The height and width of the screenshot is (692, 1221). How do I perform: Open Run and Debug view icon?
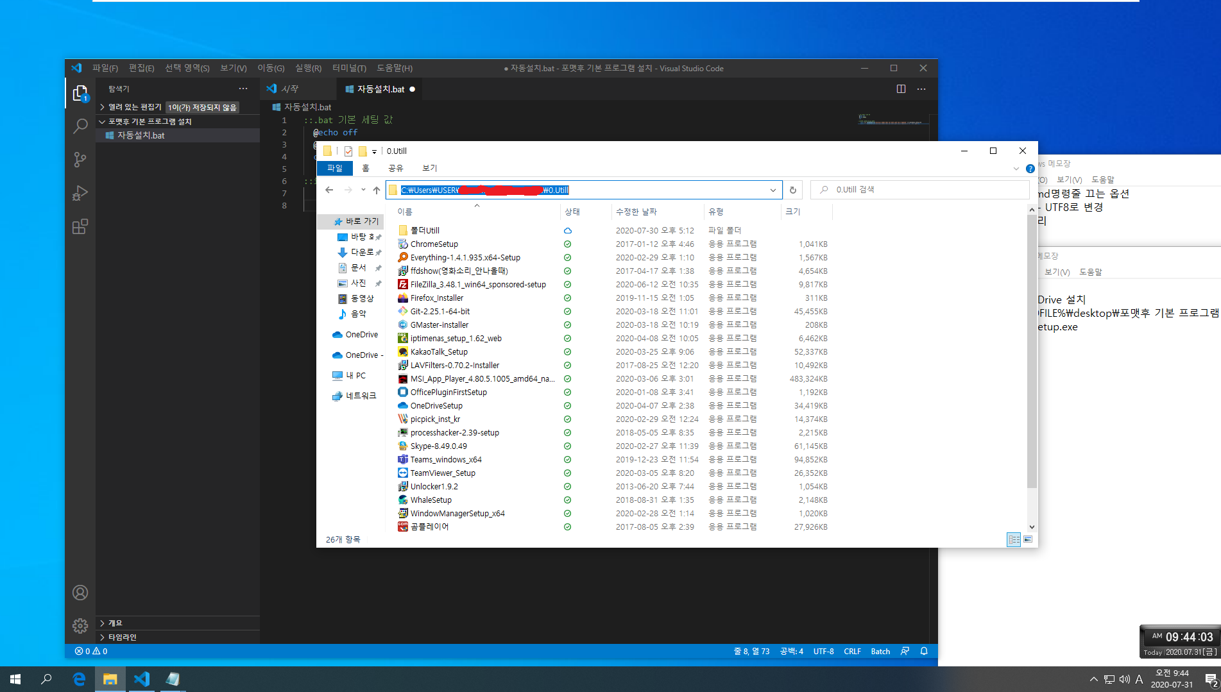click(80, 193)
